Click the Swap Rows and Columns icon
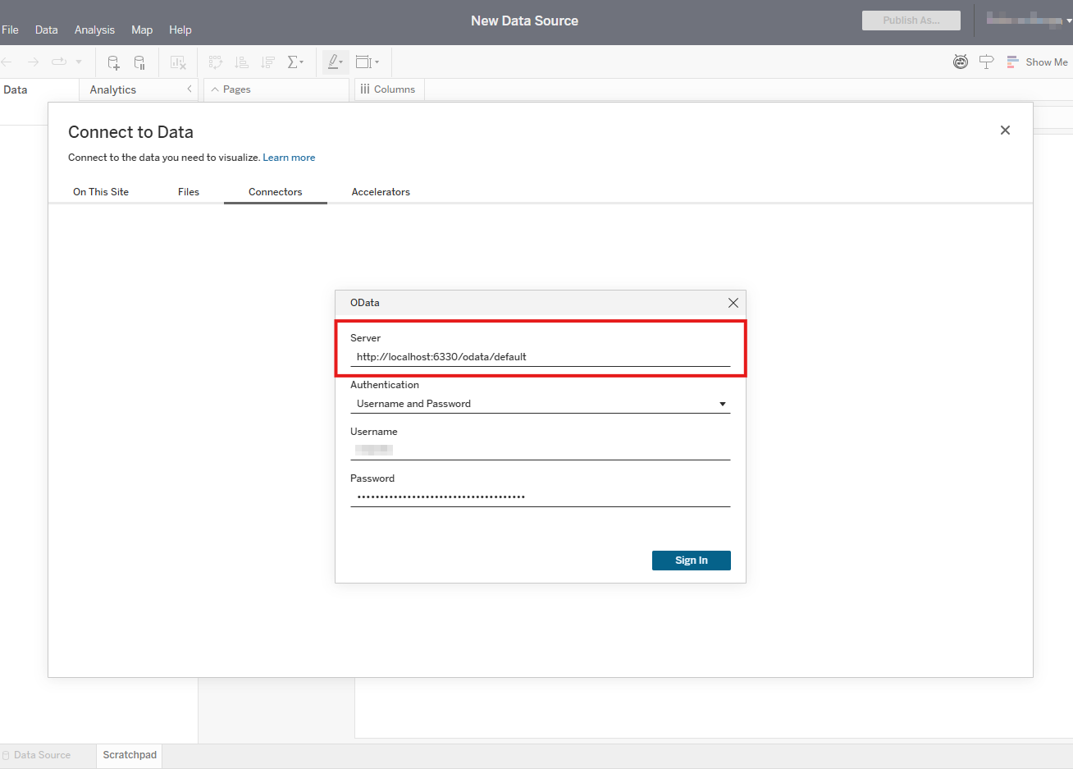The image size is (1073, 769). [x=216, y=62]
